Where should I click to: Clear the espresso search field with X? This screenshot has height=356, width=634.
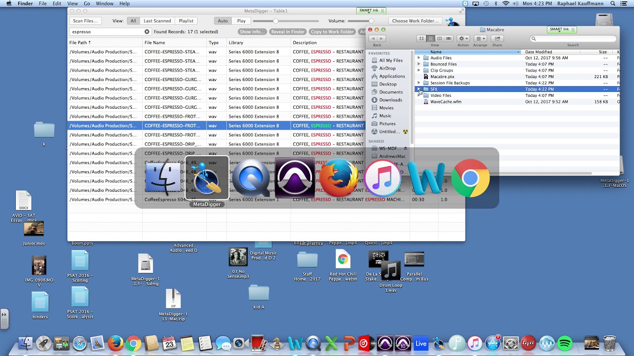[x=147, y=32]
